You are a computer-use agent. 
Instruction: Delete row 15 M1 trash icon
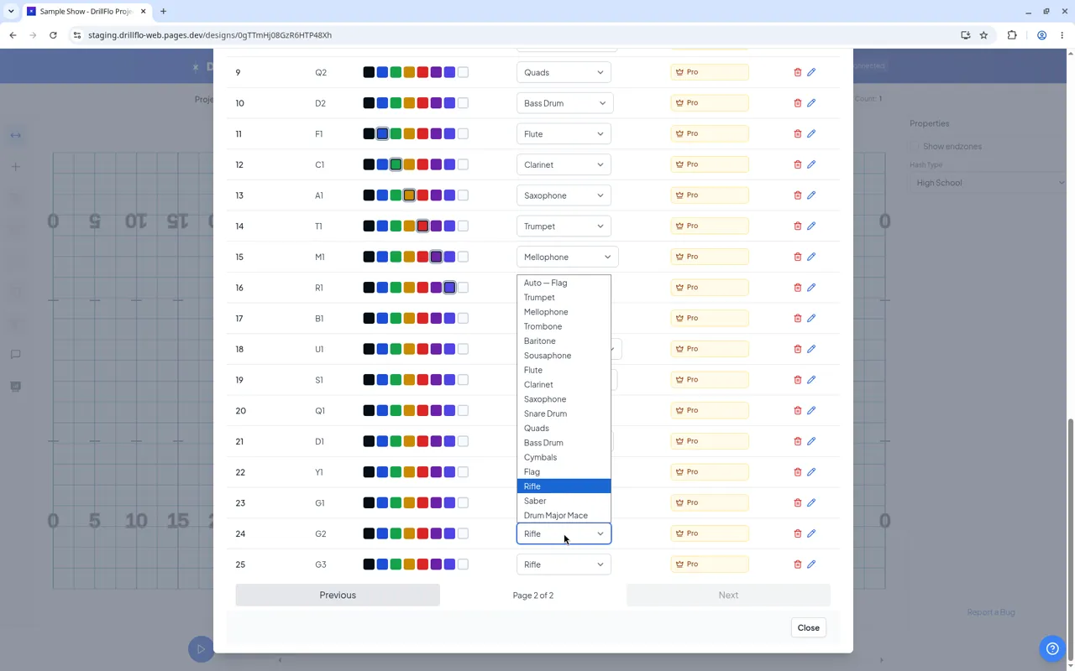click(798, 257)
